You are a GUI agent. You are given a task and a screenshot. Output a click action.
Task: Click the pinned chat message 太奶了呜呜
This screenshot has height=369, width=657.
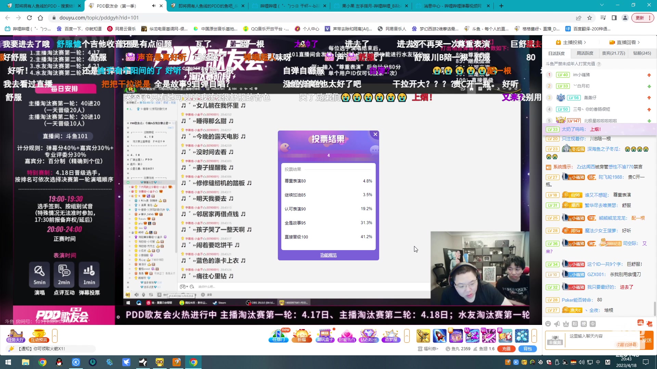600,129
